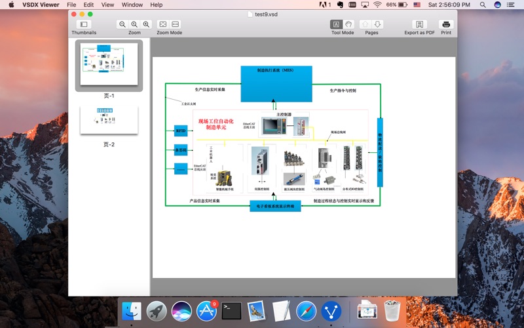Open Siri in the Dock
The height and width of the screenshot is (328, 524).
tap(181, 311)
